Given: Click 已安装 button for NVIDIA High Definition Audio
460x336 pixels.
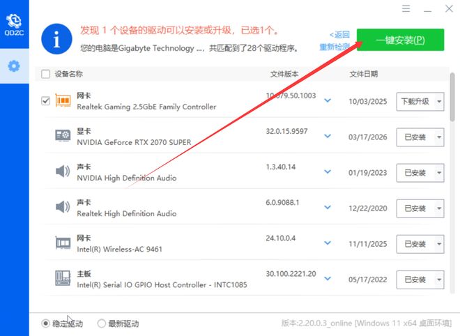Looking at the screenshot, I should 415,173.
